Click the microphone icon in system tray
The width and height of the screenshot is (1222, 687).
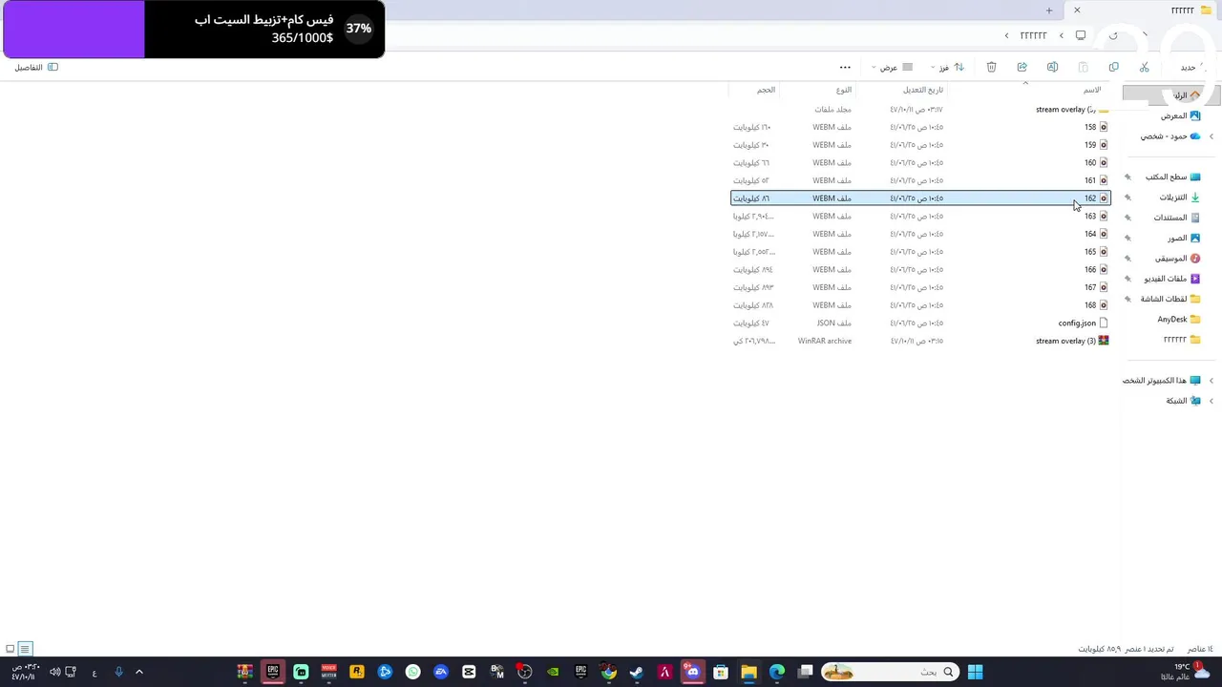[118, 672]
